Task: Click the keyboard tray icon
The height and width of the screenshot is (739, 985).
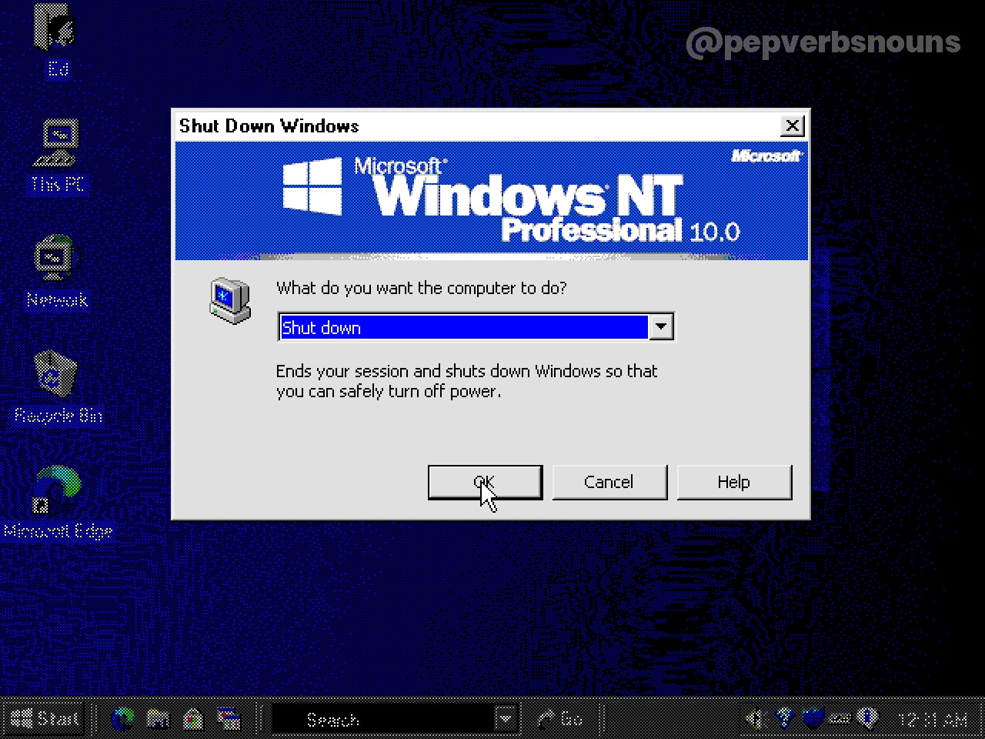Action: tap(840, 719)
